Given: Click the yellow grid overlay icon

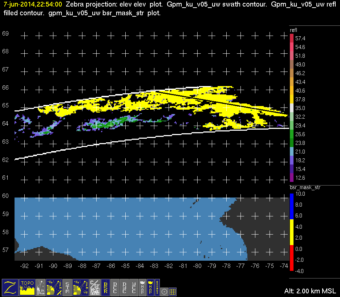Looking at the screenshot, I should [x=173, y=291].
